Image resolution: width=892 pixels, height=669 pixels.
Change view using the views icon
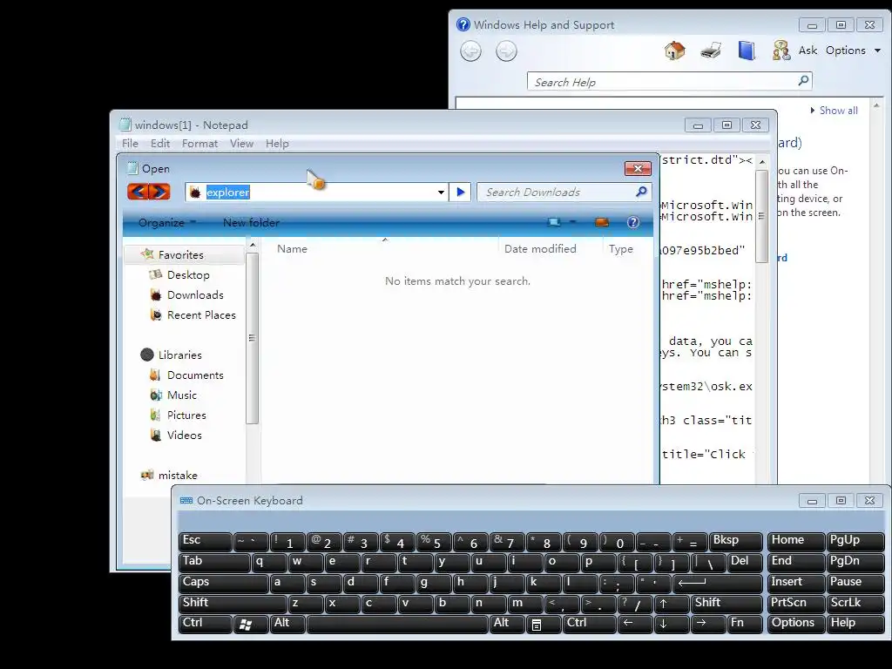tap(553, 222)
